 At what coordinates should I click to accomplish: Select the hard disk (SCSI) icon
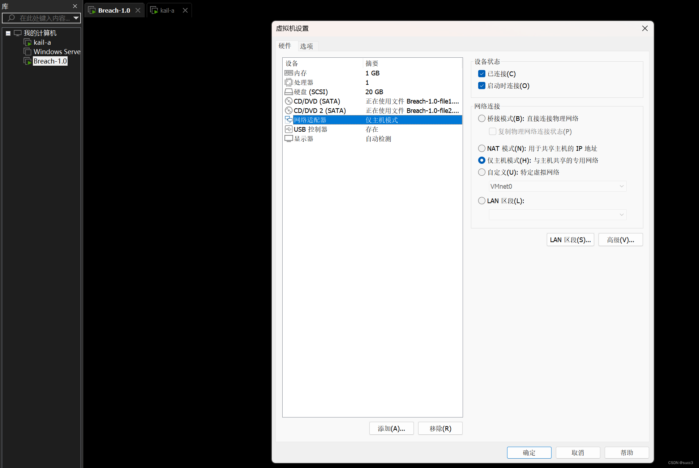coord(288,92)
